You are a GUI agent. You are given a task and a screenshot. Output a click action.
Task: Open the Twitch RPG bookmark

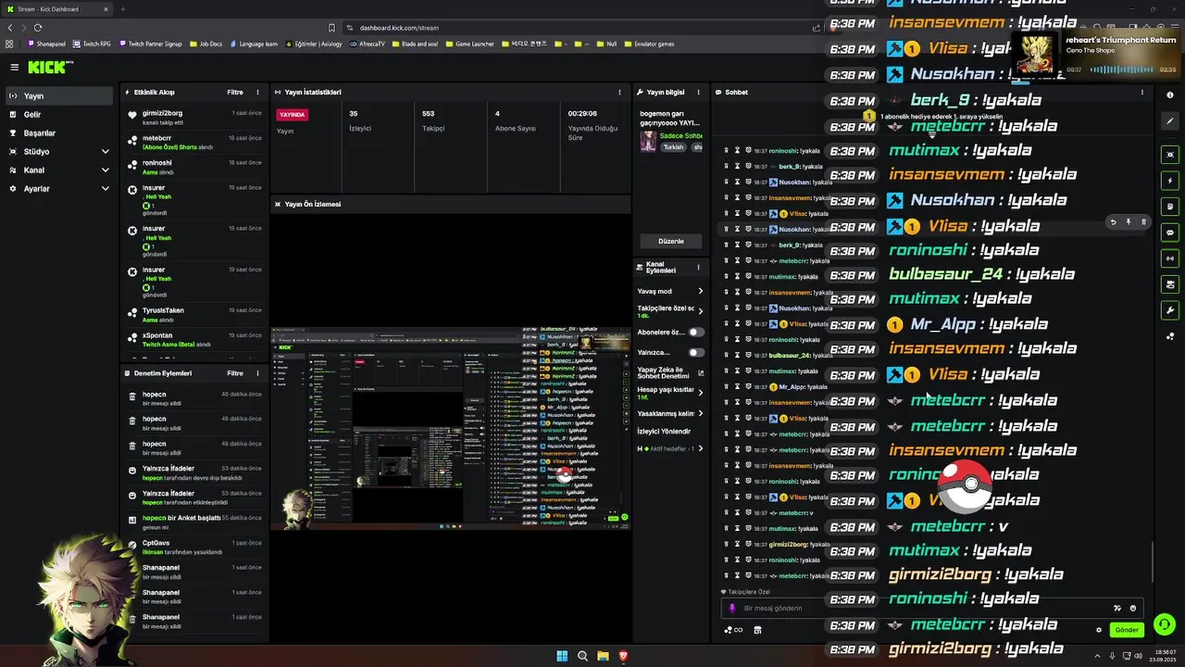[92, 44]
